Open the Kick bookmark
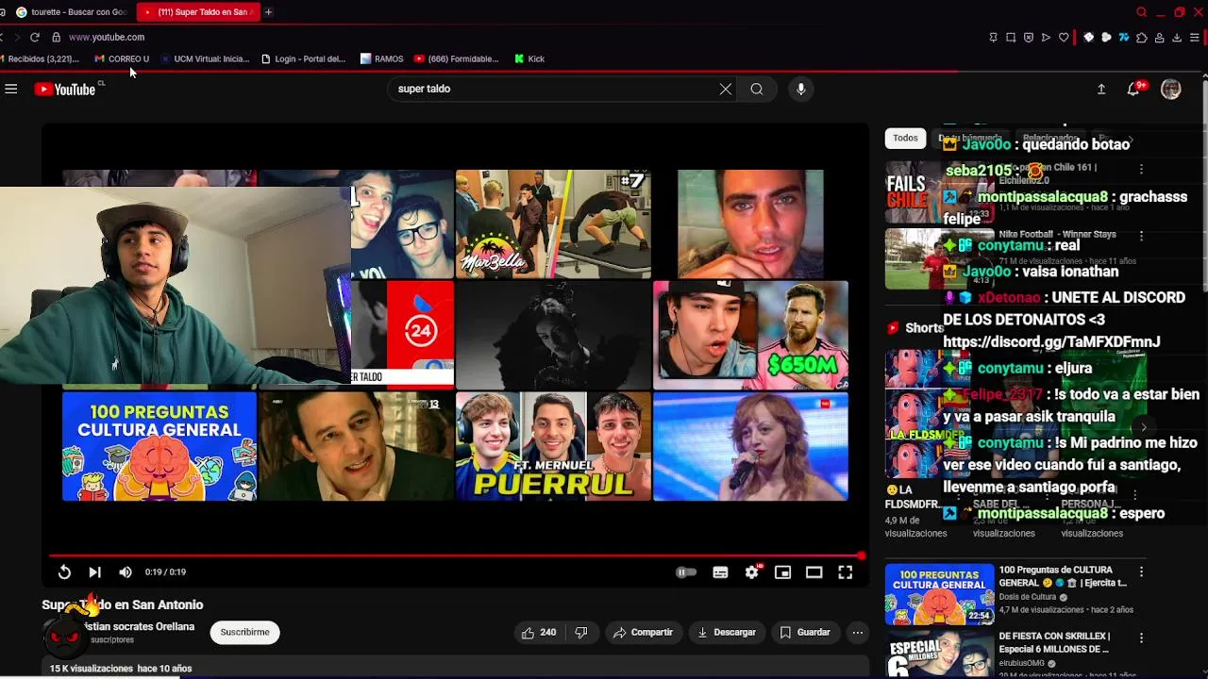The height and width of the screenshot is (679, 1208). 529,58
